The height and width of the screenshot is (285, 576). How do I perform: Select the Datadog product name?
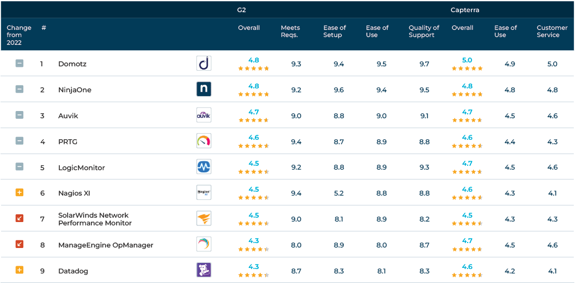tap(73, 271)
